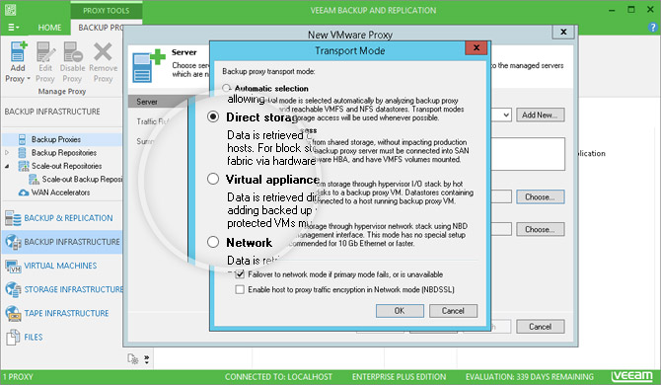Viewport: 661px width, 385px height.
Task: Open the Tape Infrastructure view
Action: tap(66, 313)
